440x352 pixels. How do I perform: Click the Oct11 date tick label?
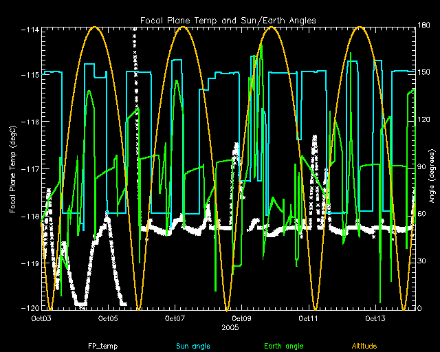[308, 318]
